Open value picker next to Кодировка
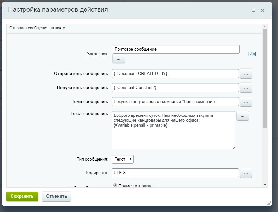Screen dimensions: 278x212 coord(246,173)
